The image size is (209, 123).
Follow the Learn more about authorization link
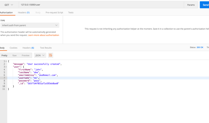43,35
